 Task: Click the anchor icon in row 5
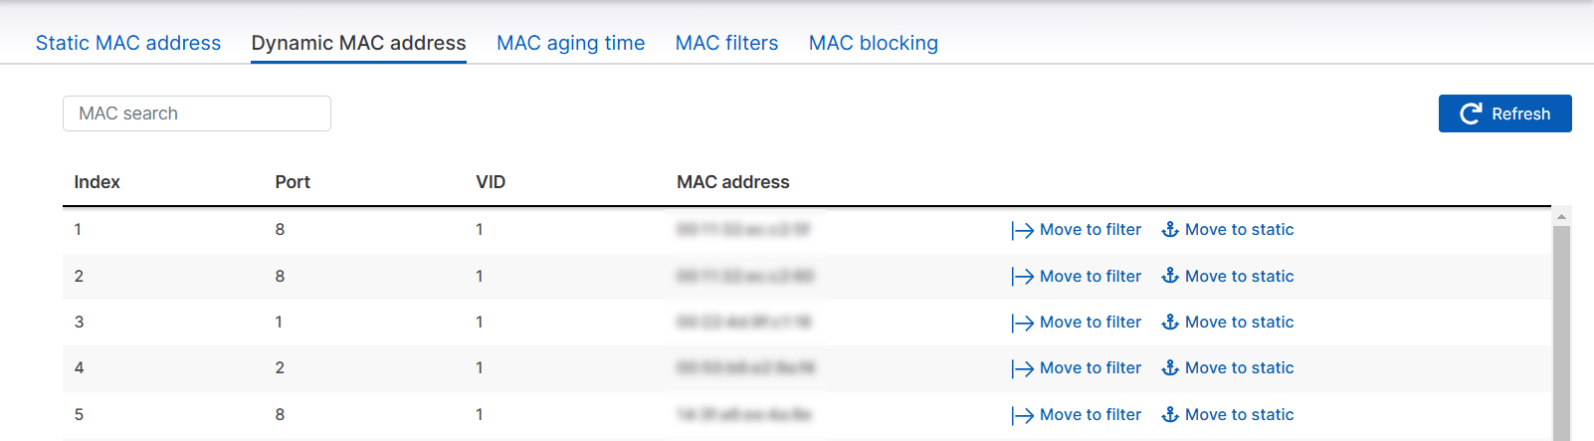click(x=1170, y=415)
